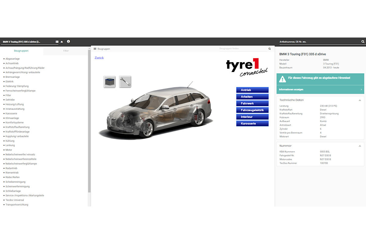Screen dimensions: 366x244
Task: Click the magnifier next to Baugruppen finden
Action: [270, 49]
